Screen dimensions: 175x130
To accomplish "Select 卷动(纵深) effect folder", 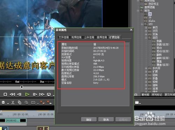I will (163, 51).
